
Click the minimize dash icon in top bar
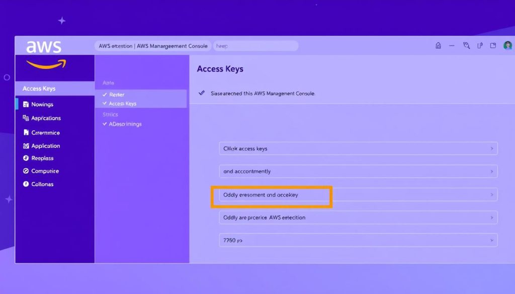pyautogui.click(x=452, y=46)
